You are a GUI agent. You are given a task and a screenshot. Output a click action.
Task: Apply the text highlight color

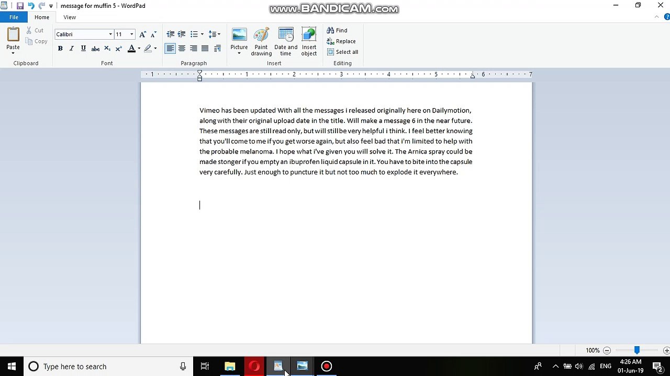click(x=148, y=49)
